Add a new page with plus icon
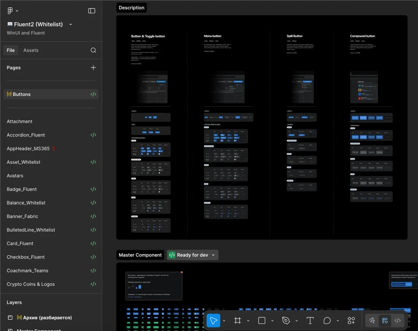This screenshot has width=418, height=331. click(x=93, y=67)
